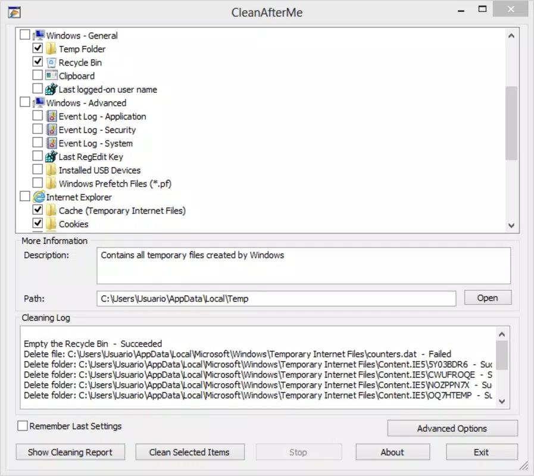Click the Last logged-on user name registry icon
534x476 pixels.
pyautogui.click(x=51, y=89)
